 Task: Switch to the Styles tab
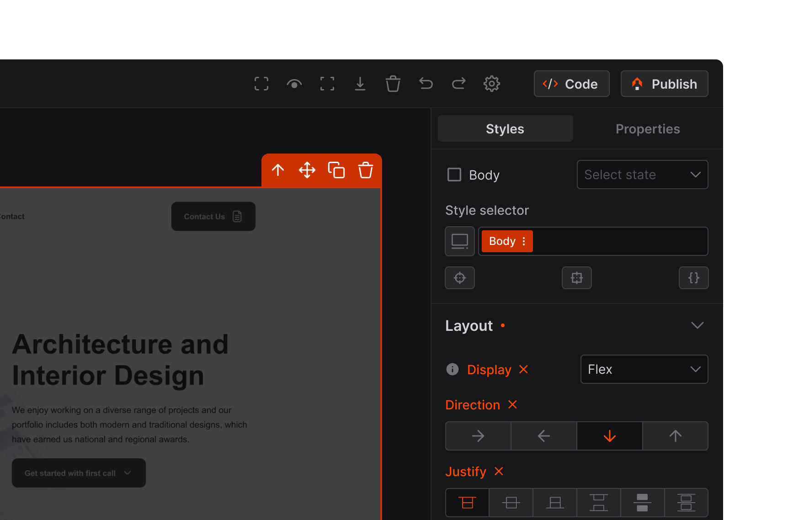(x=505, y=129)
